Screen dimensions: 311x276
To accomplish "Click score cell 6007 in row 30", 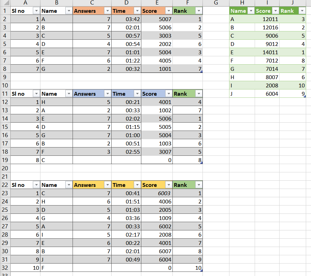I will tap(157, 251).
